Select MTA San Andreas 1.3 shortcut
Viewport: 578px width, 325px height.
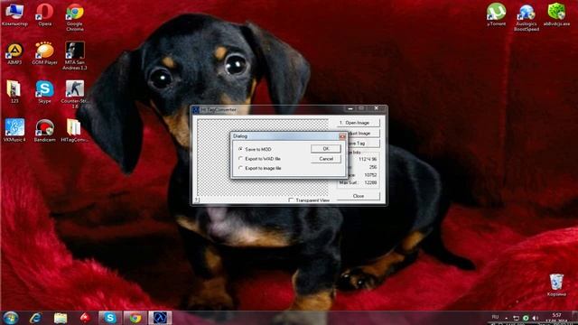click(x=75, y=56)
